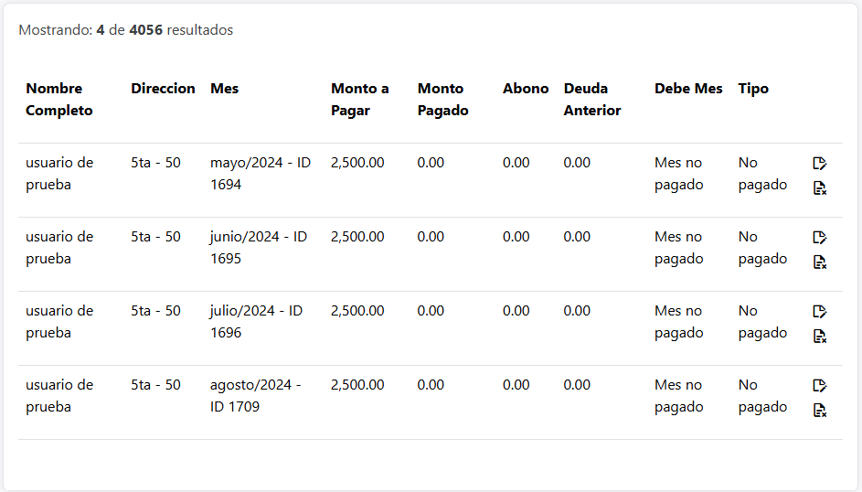
Task: Click the 'mayo/2024 - ID 1694' cell
Action: point(261,174)
